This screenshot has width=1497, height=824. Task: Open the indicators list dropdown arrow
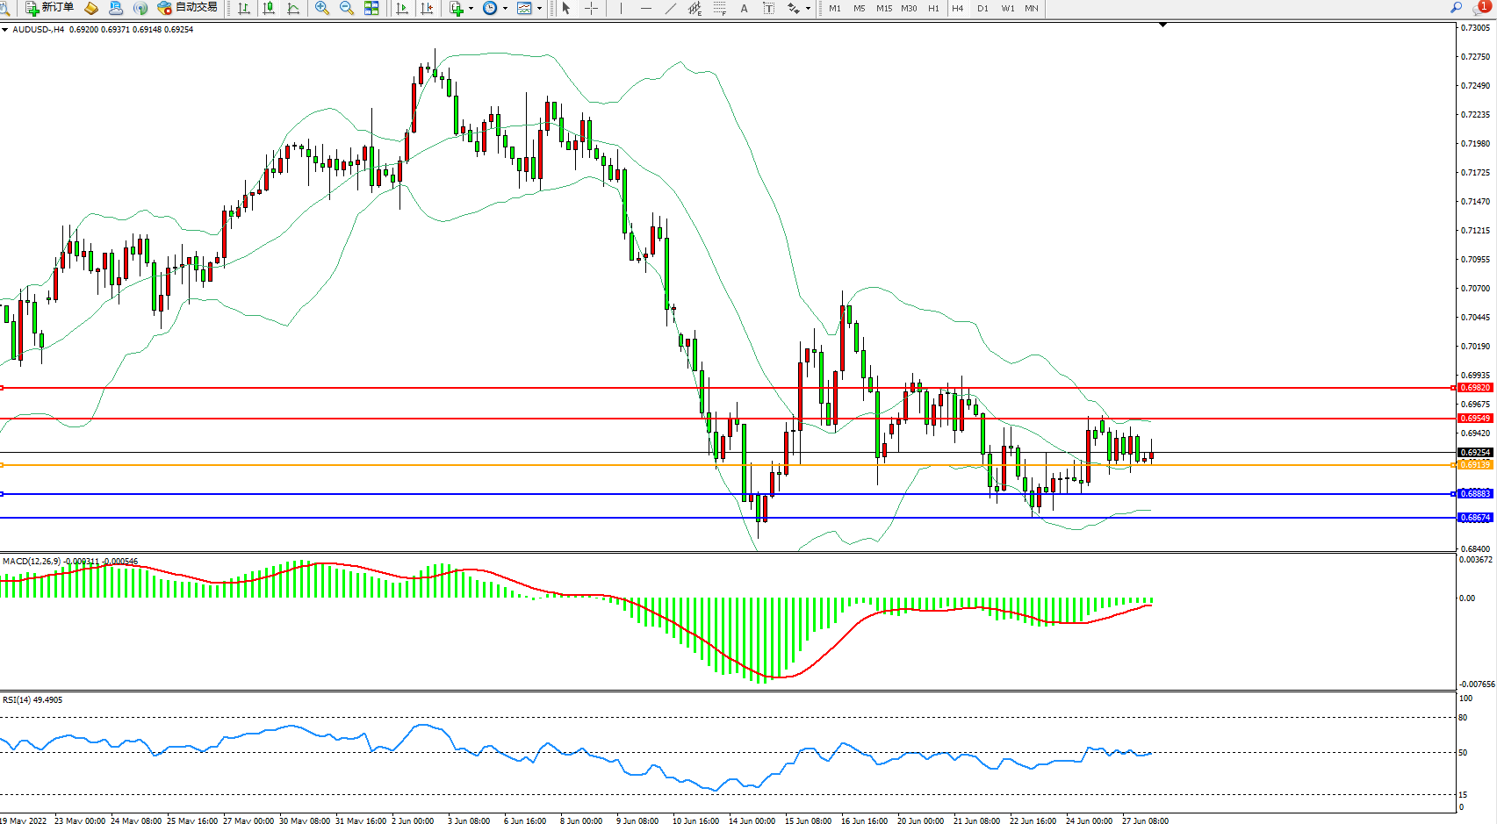click(471, 8)
